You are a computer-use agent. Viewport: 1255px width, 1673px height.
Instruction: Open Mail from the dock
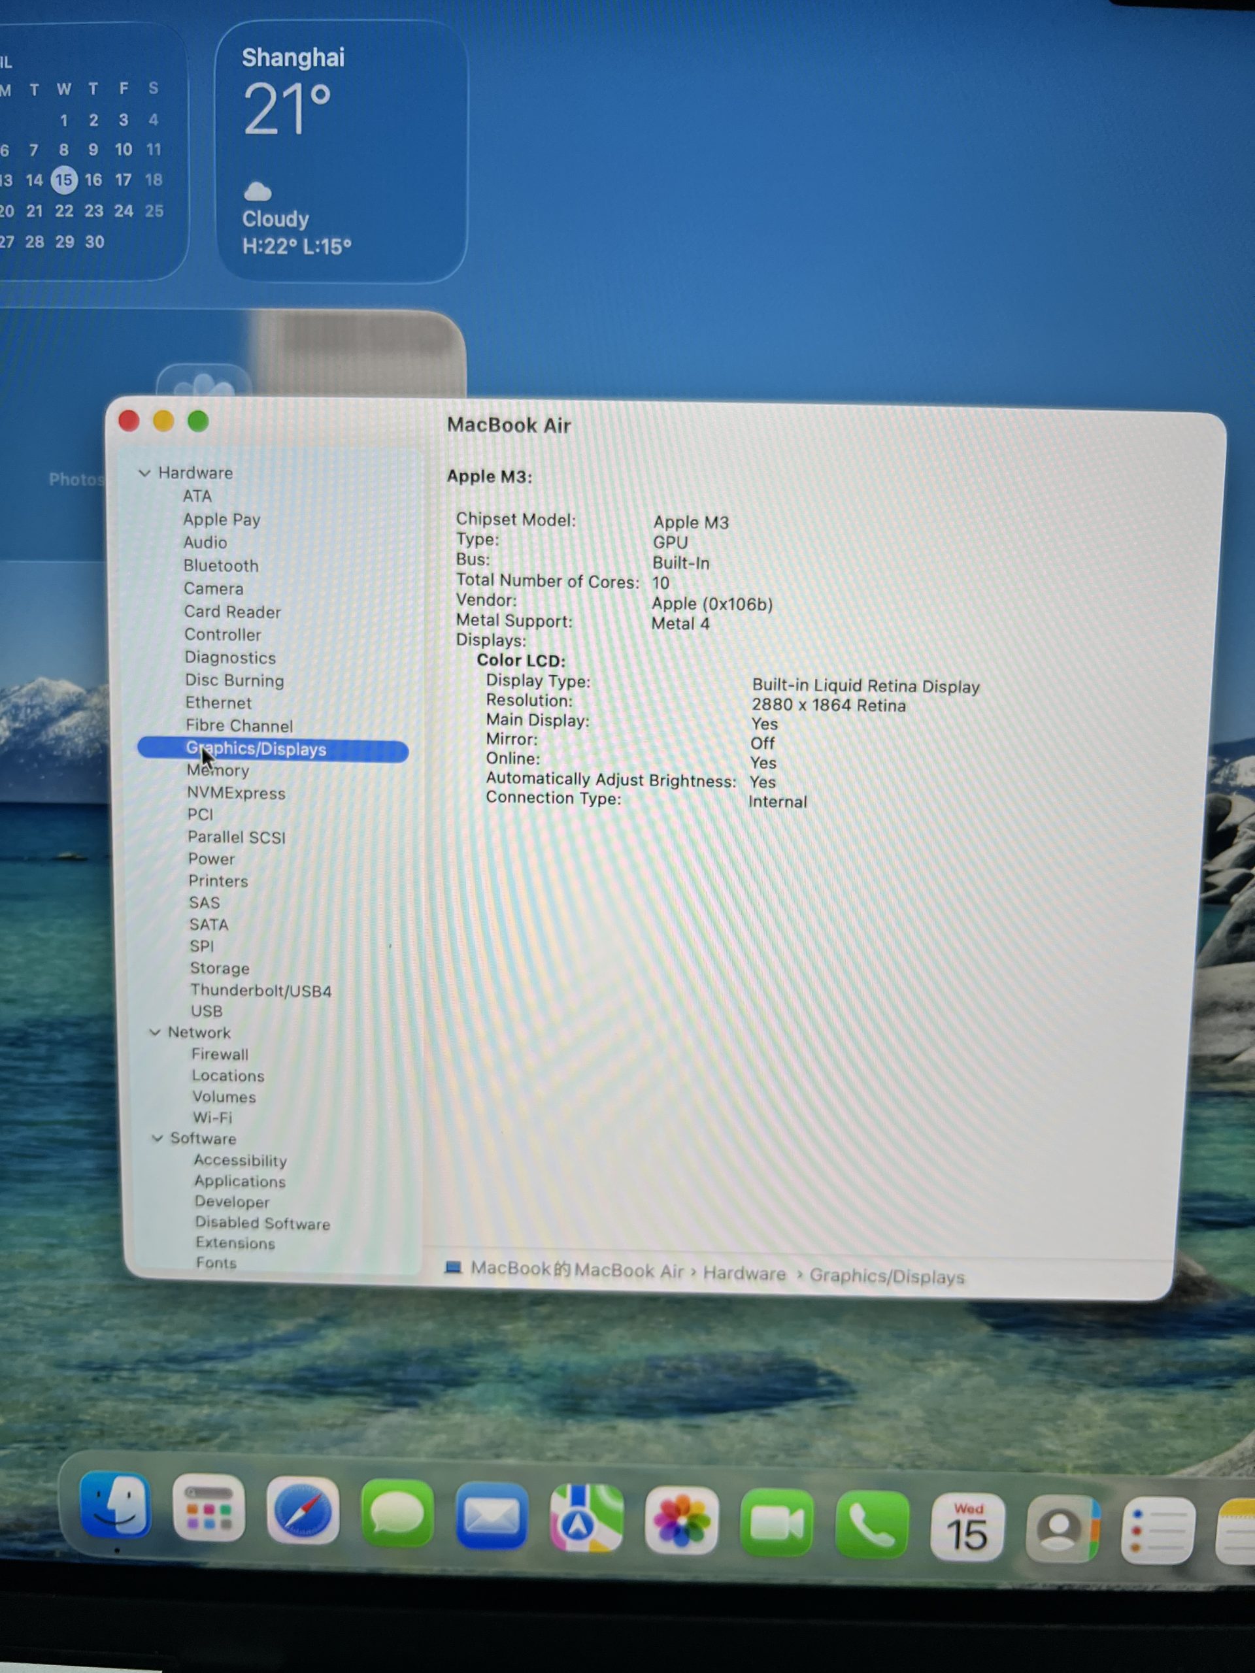[x=492, y=1516]
